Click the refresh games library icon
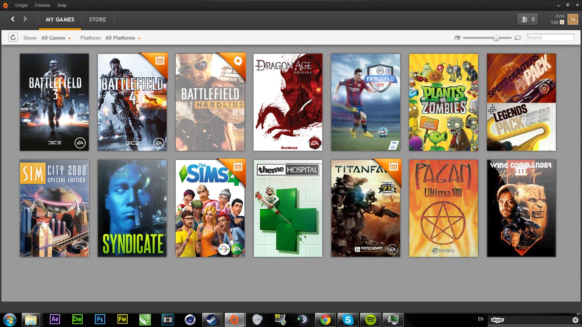Screen dimensions: 582x327 tap(13, 37)
